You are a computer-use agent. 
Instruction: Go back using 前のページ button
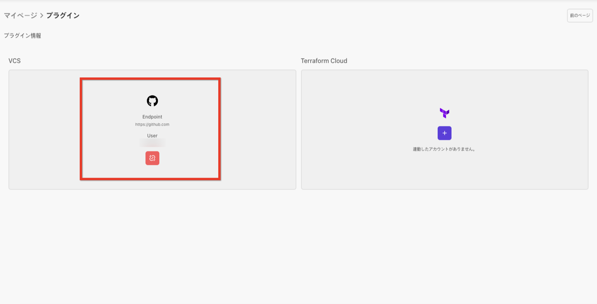point(580,16)
